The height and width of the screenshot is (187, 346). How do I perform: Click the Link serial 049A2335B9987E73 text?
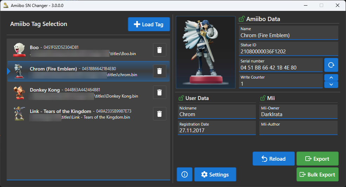point(114,111)
